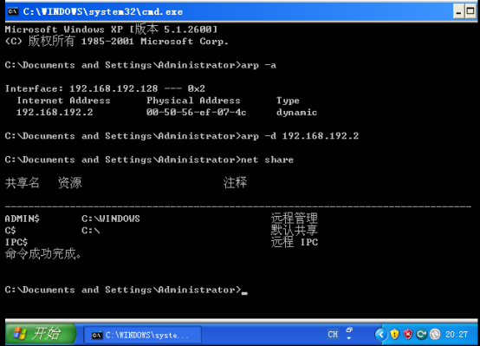Open the CH language indicator
Screen dimensions: 480x346
[333, 335]
